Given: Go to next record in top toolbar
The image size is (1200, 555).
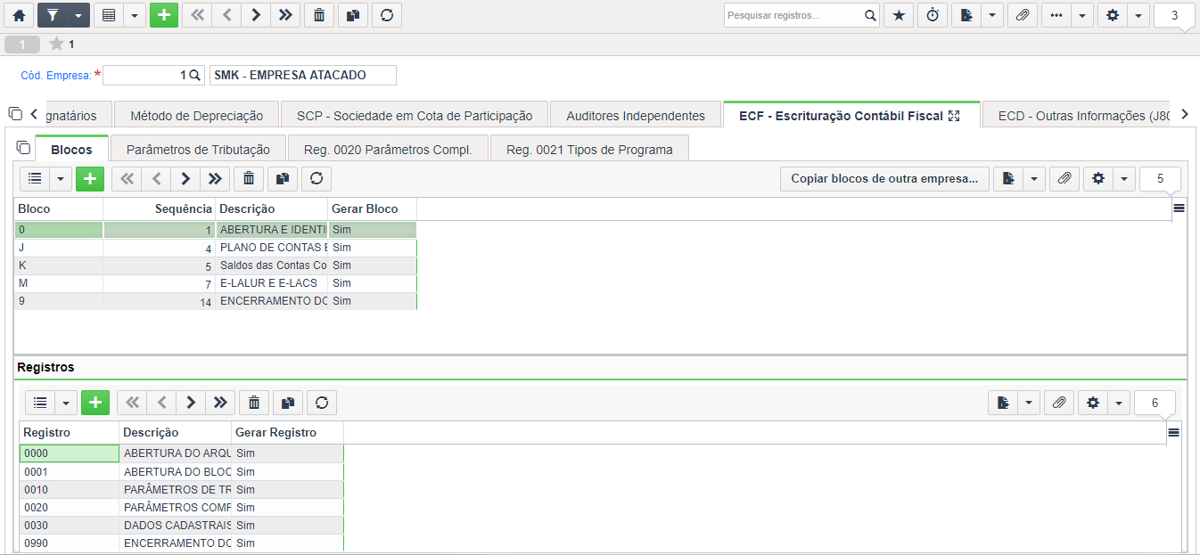Looking at the screenshot, I should (x=256, y=15).
